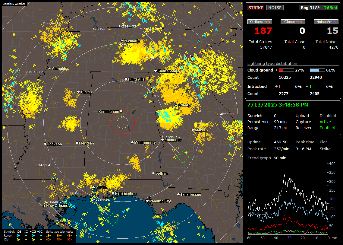Click the Intracloud count 2277
The height and width of the screenshot is (245, 343).
point(284,94)
